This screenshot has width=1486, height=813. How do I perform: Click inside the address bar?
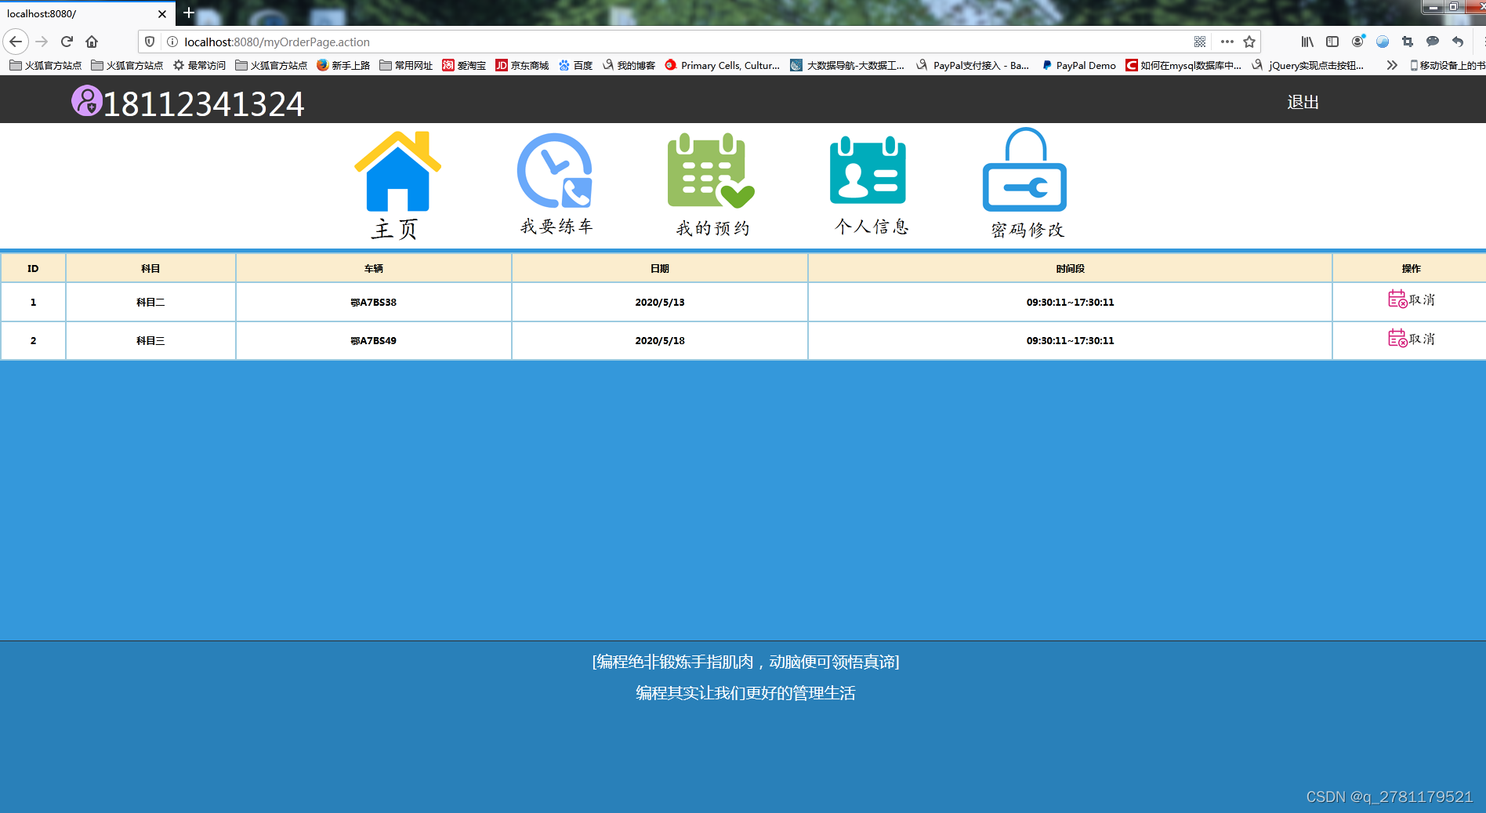pos(549,42)
